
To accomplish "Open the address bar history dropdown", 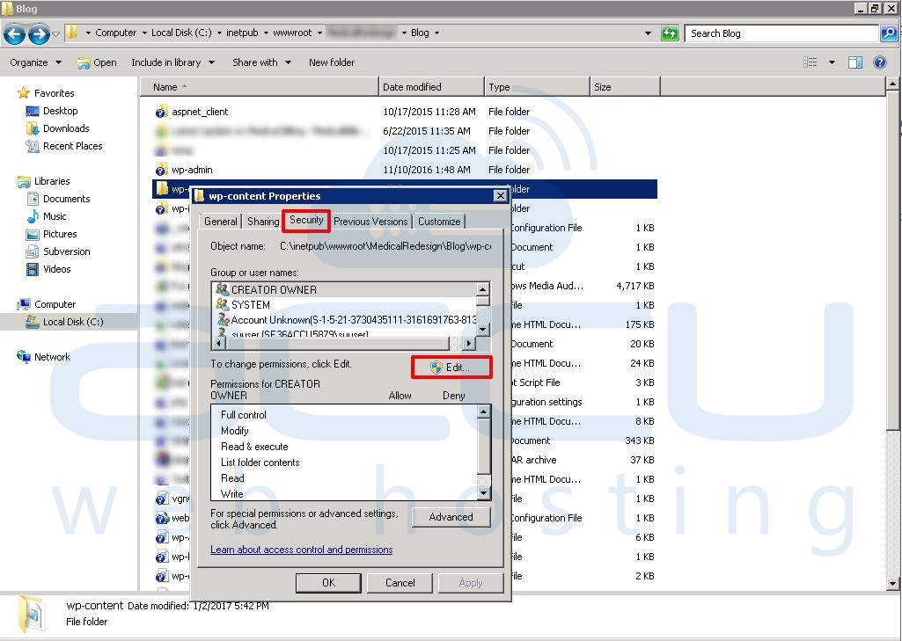I will pyautogui.click(x=649, y=33).
